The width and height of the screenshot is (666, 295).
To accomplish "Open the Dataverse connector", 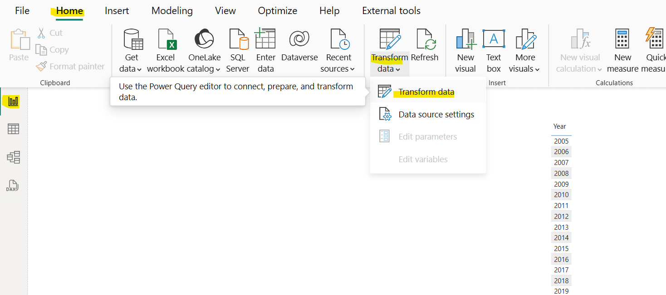I will pyautogui.click(x=299, y=50).
